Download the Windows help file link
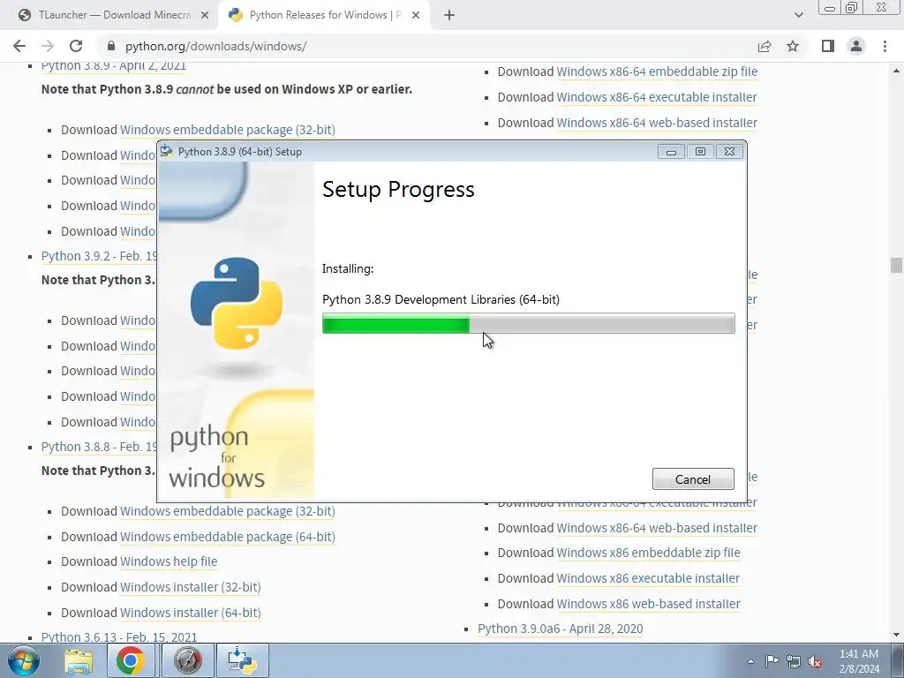Viewport: 904px width, 678px height. click(169, 561)
